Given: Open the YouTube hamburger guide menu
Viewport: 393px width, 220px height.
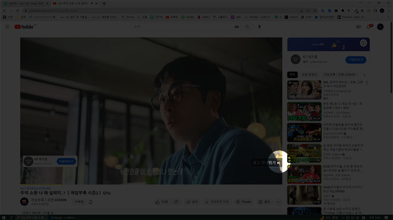Looking at the screenshot, I should (x=7, y=27).
